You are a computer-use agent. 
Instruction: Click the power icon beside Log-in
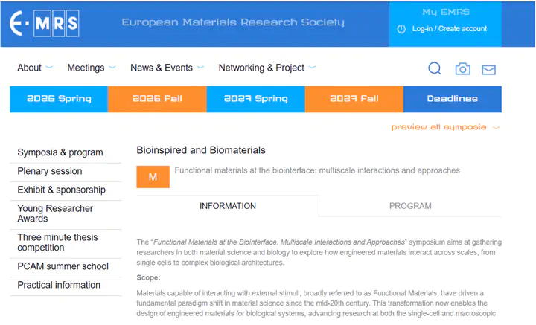point(401,29)
